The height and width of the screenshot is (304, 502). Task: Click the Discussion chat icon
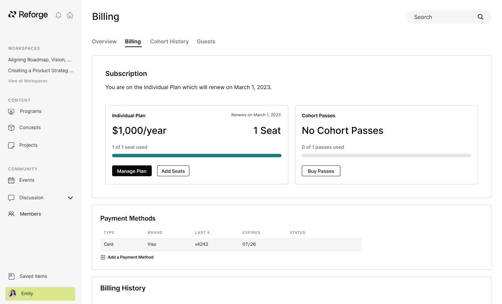point(11,198)
